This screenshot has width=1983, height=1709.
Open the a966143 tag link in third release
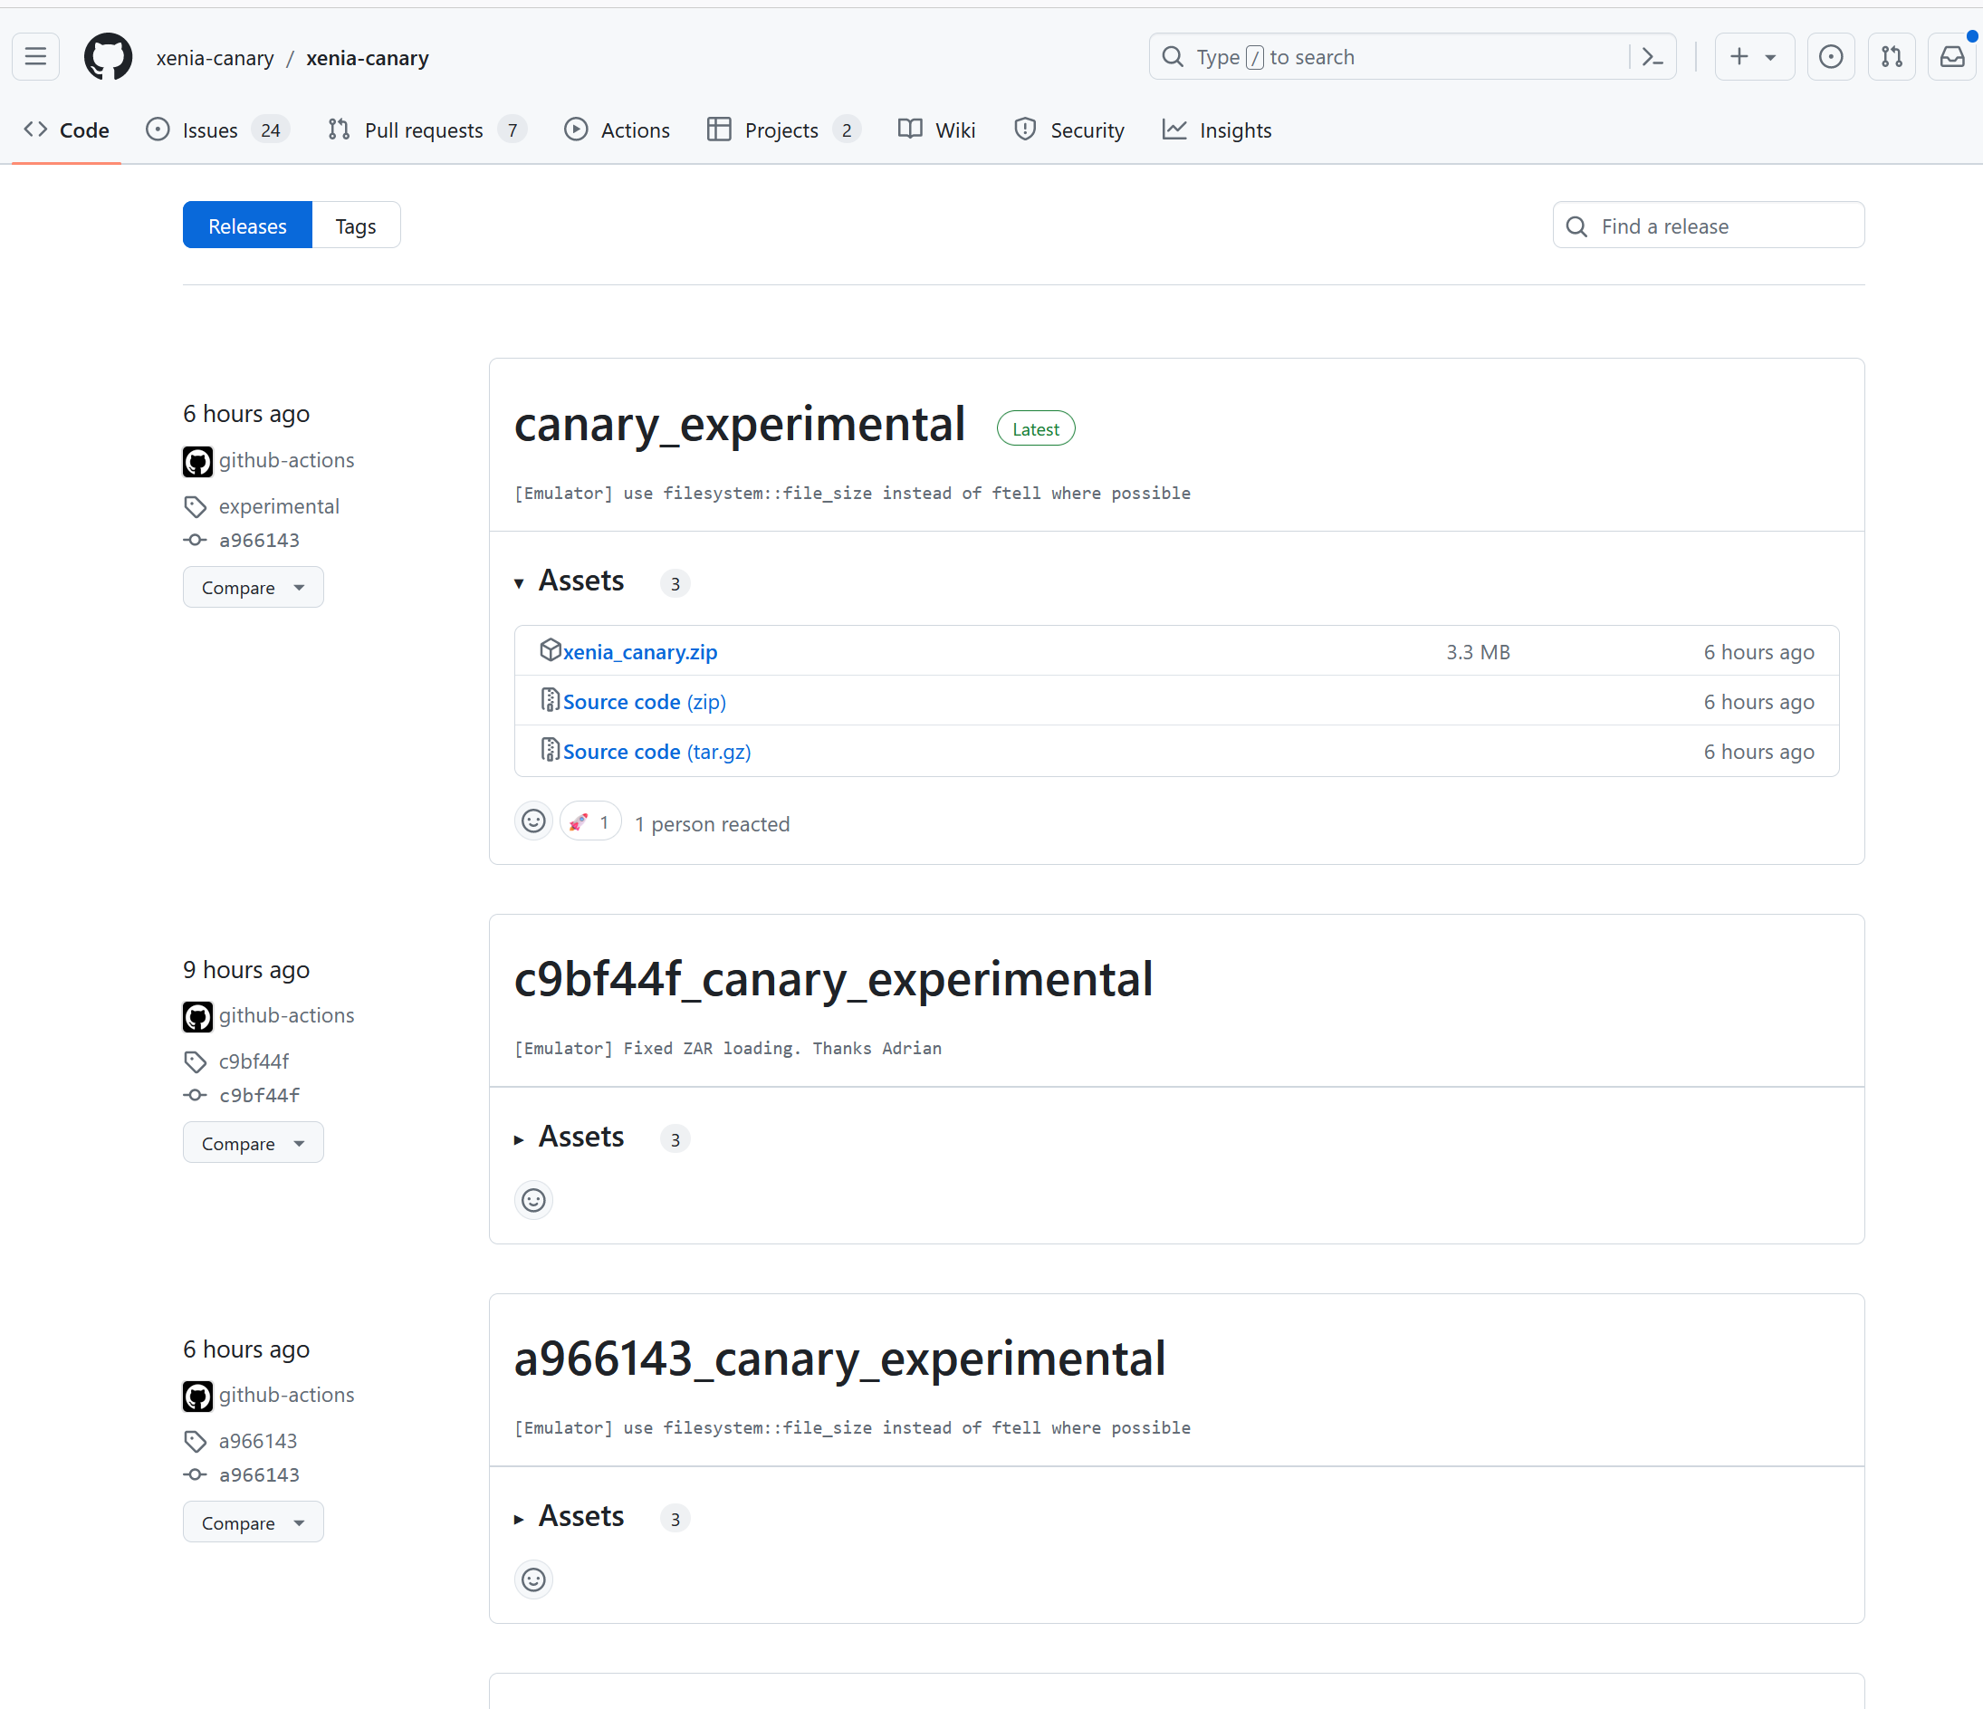click(258, 1442)
